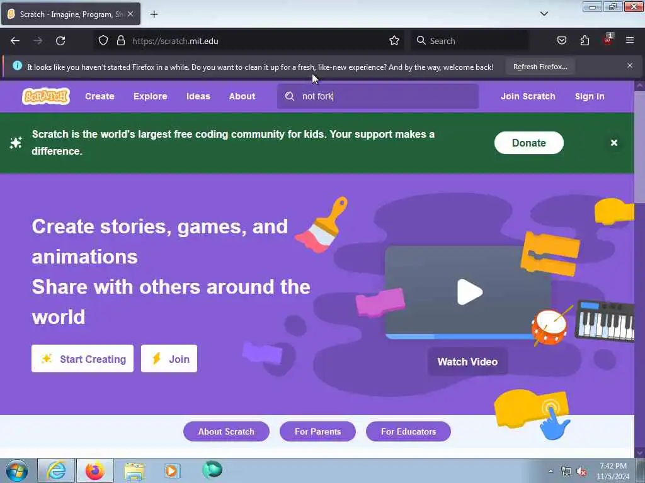The height and width of the screenshot is (483, 645).
Task: Go back using browser back arrow
Action: (15, 41)
